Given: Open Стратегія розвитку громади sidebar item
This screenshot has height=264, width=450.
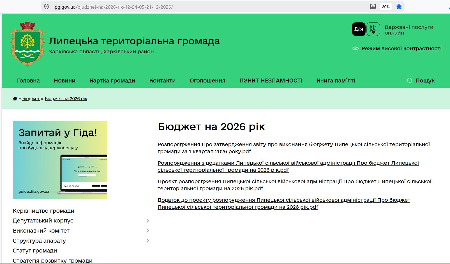Looking at the screenshot, I should click(52, 261).
